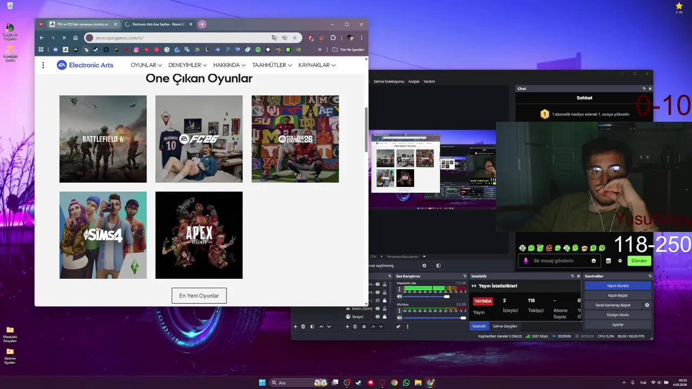Open Araçlar menu in OBS
The image size is (692, 389).
pyautogui.click(x=414, y=81)
